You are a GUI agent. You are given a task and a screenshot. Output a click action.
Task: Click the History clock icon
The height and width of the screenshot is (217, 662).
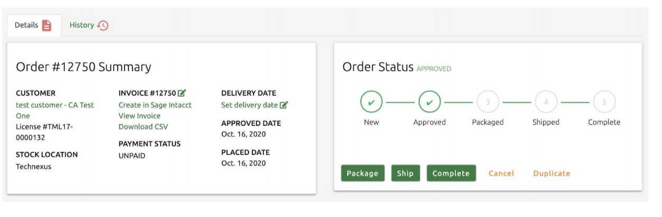(103, 25)
